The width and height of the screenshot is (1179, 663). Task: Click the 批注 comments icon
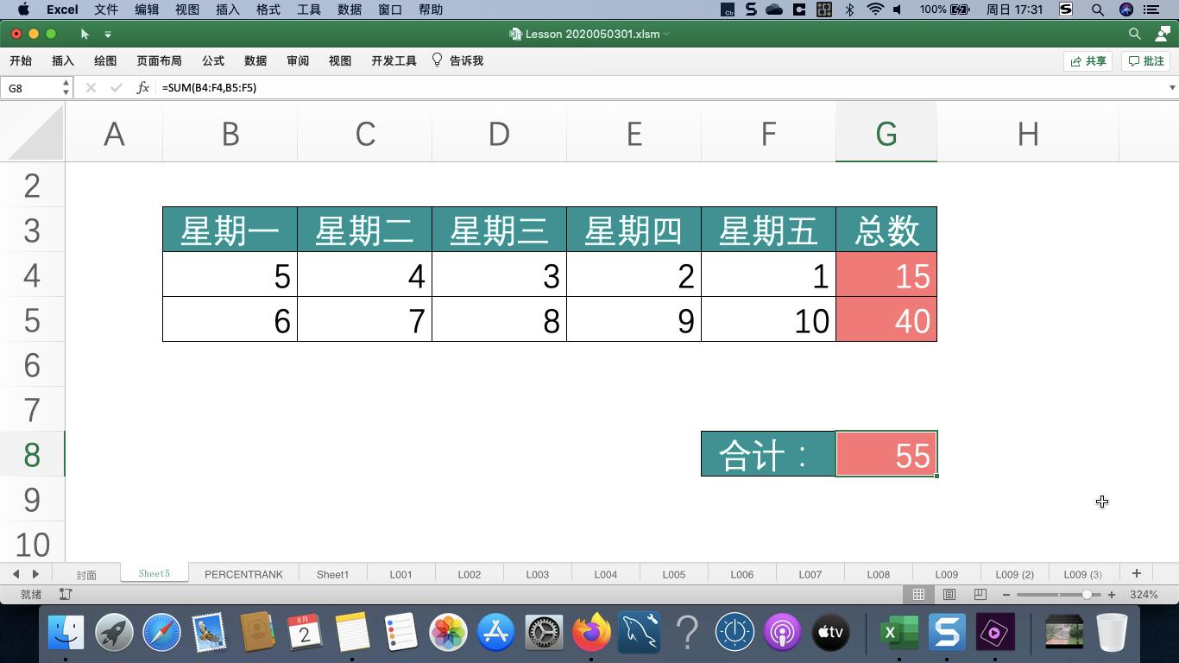(x=1144, y=60)
